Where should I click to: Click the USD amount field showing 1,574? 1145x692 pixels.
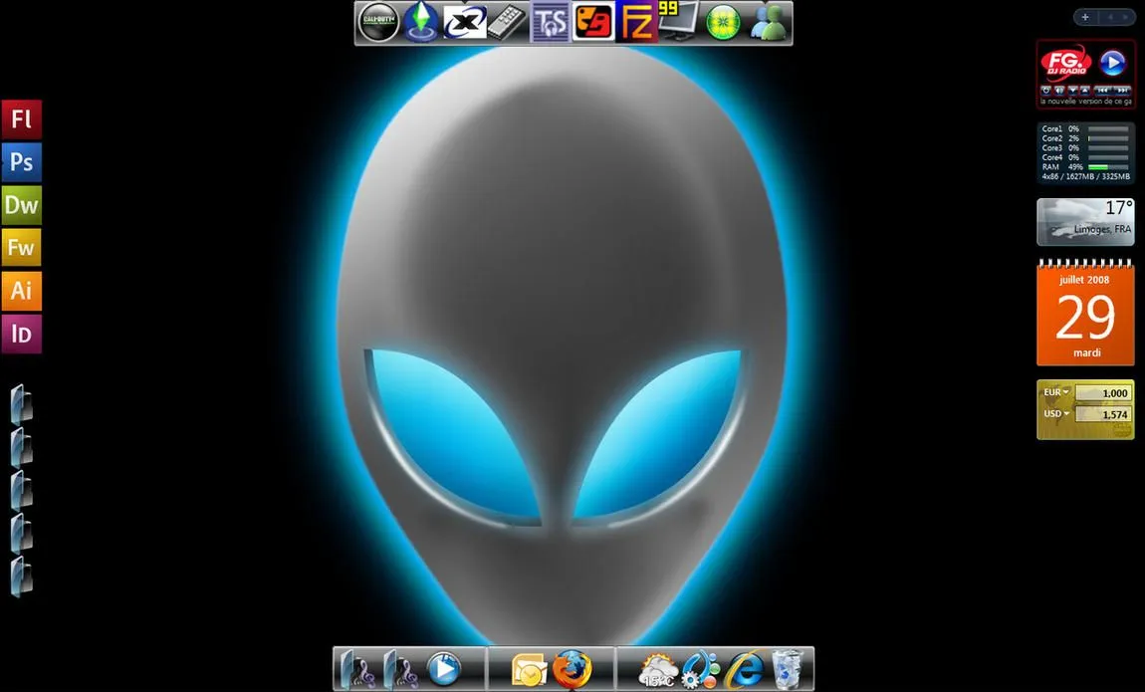(1105, 413)
